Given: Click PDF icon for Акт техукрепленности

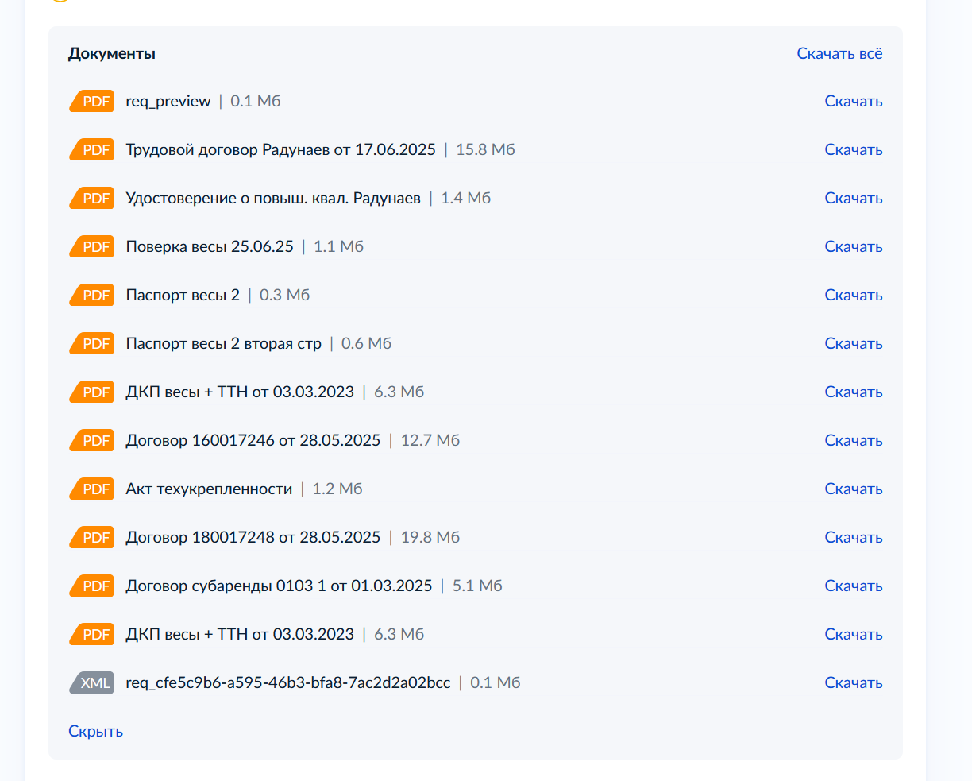Looking at the screenshot, I should click(91, 489).
